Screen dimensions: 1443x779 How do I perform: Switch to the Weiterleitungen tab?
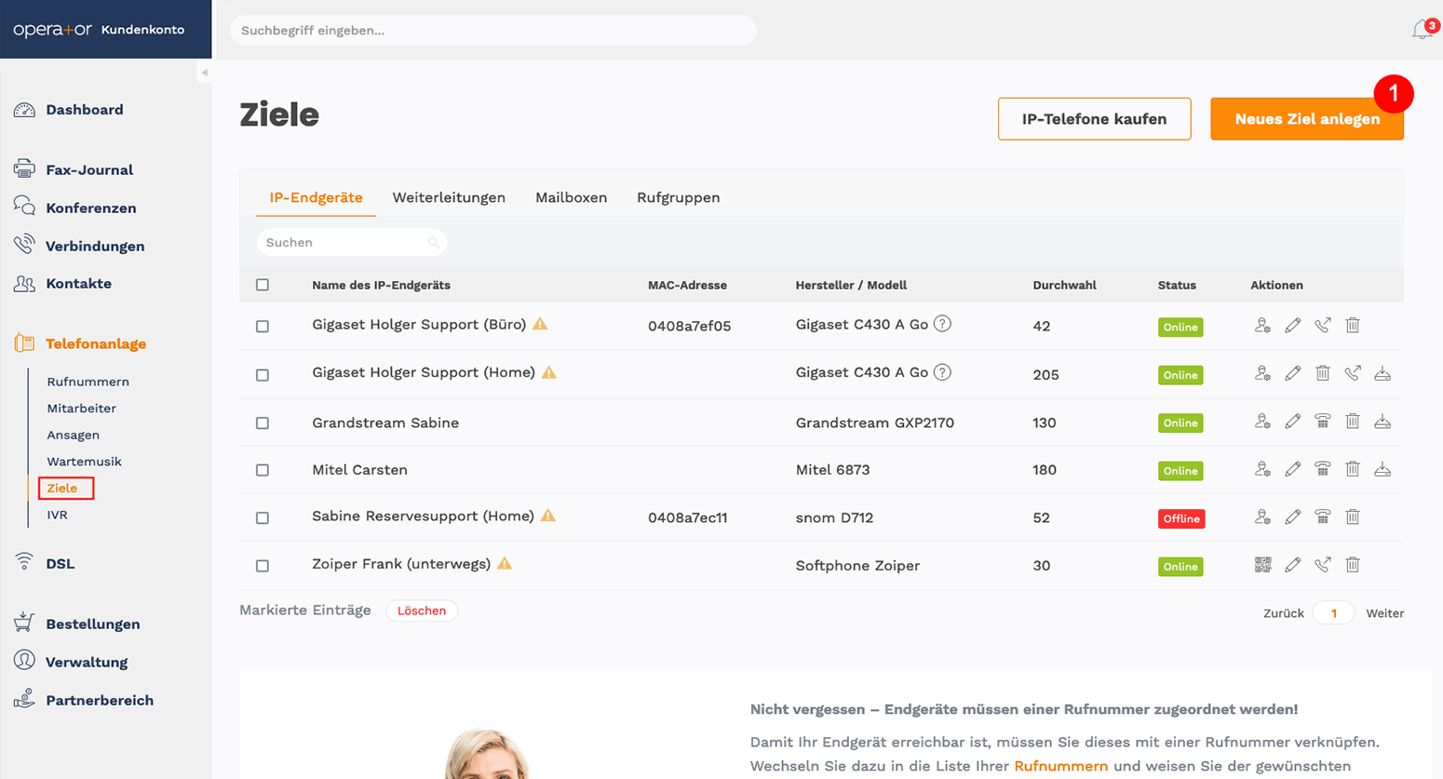[449, 197]
